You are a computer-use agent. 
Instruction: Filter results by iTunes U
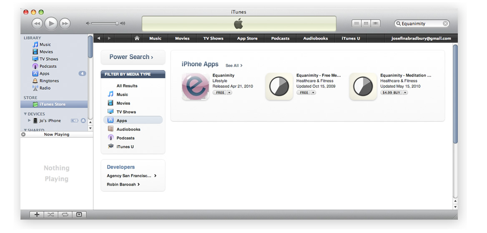pyautogui.click(x=125, y=146)
